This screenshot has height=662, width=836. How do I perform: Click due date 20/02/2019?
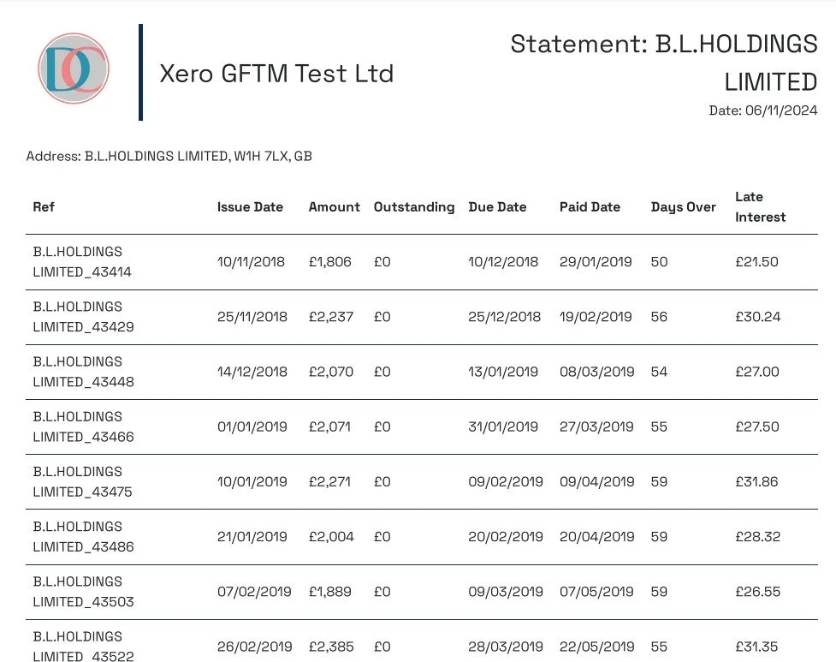[x=506, y=537]
